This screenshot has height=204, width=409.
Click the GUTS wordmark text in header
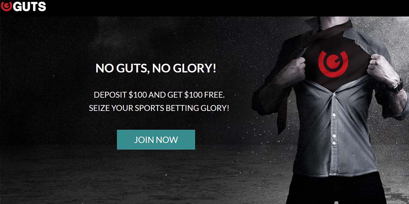[29, 7]
